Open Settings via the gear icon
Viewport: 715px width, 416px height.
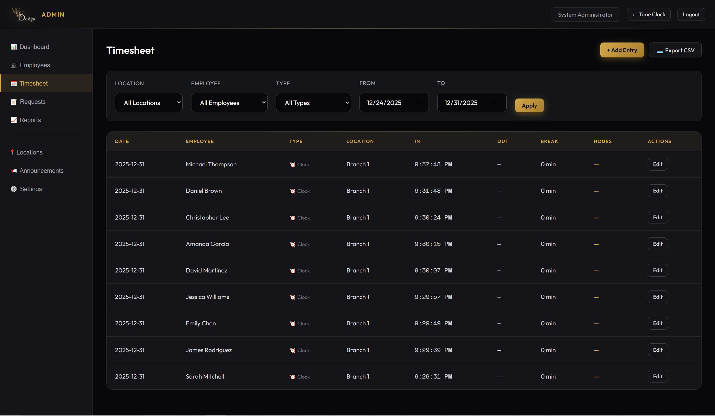[x=13, y=189]
